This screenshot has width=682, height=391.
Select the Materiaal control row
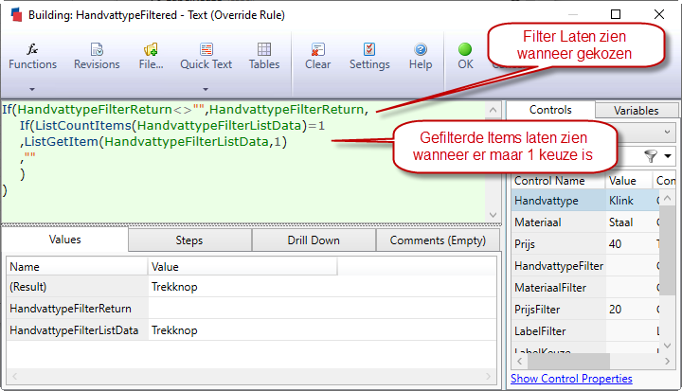point(585,222)
